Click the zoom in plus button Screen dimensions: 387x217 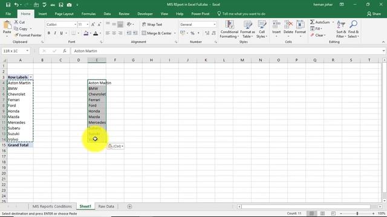pyautogui.click(x=373, y=213)
